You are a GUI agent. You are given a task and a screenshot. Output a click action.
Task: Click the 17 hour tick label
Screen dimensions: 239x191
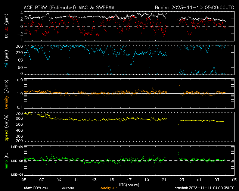pyautogui.click(x=129, y=179)
